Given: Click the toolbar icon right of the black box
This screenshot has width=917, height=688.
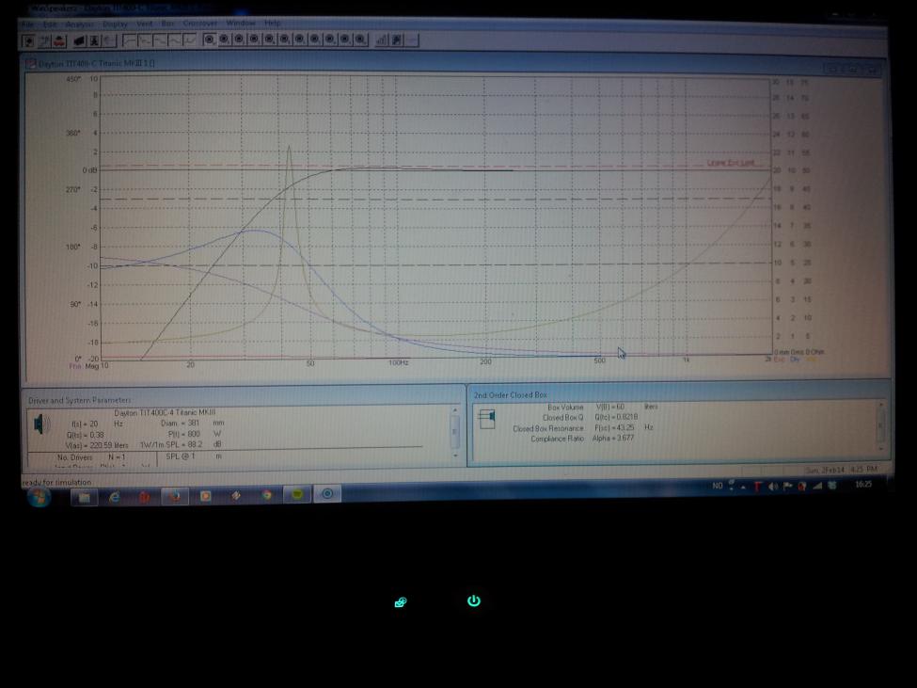Looking at the screenshot, I should [x=94, y=40].
